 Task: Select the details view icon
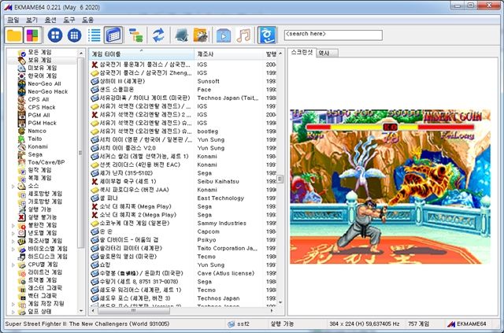coord(113,35)
